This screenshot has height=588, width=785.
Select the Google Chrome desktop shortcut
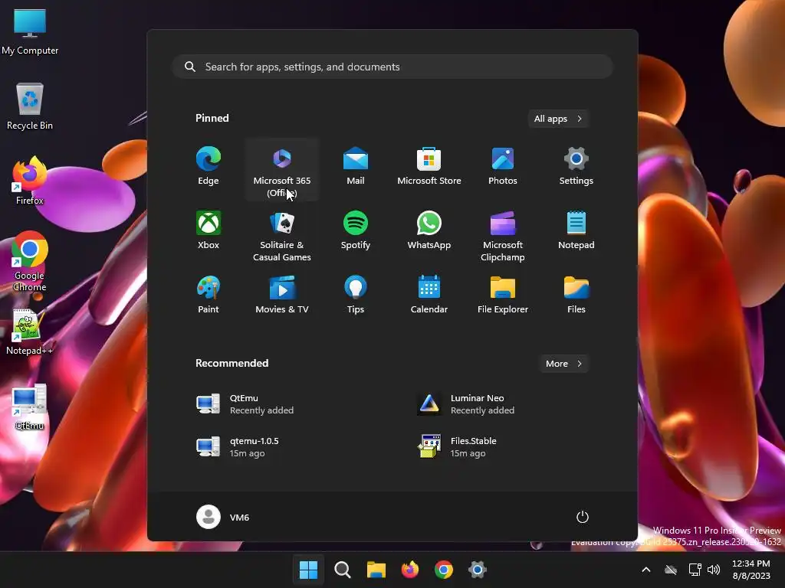(x=30, y=262)
